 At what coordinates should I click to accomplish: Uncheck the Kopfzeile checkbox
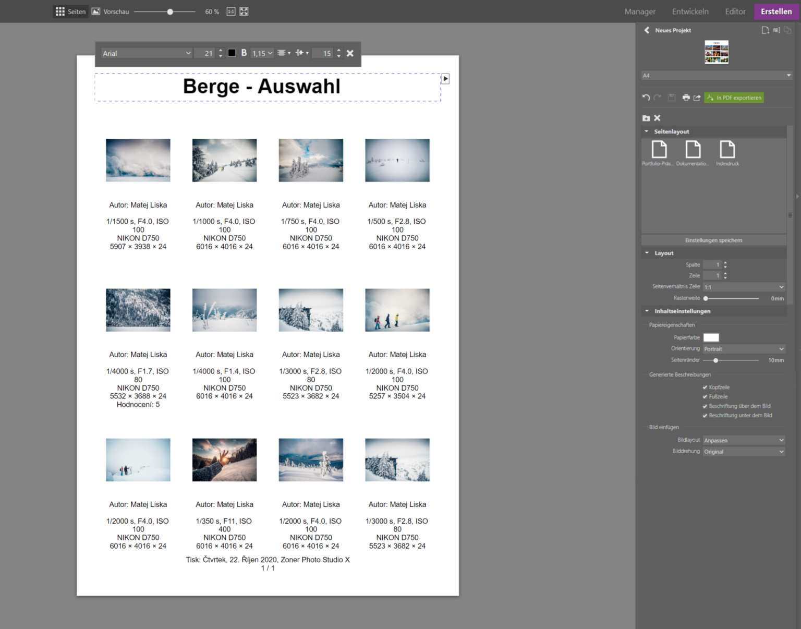tap(705, 387)
